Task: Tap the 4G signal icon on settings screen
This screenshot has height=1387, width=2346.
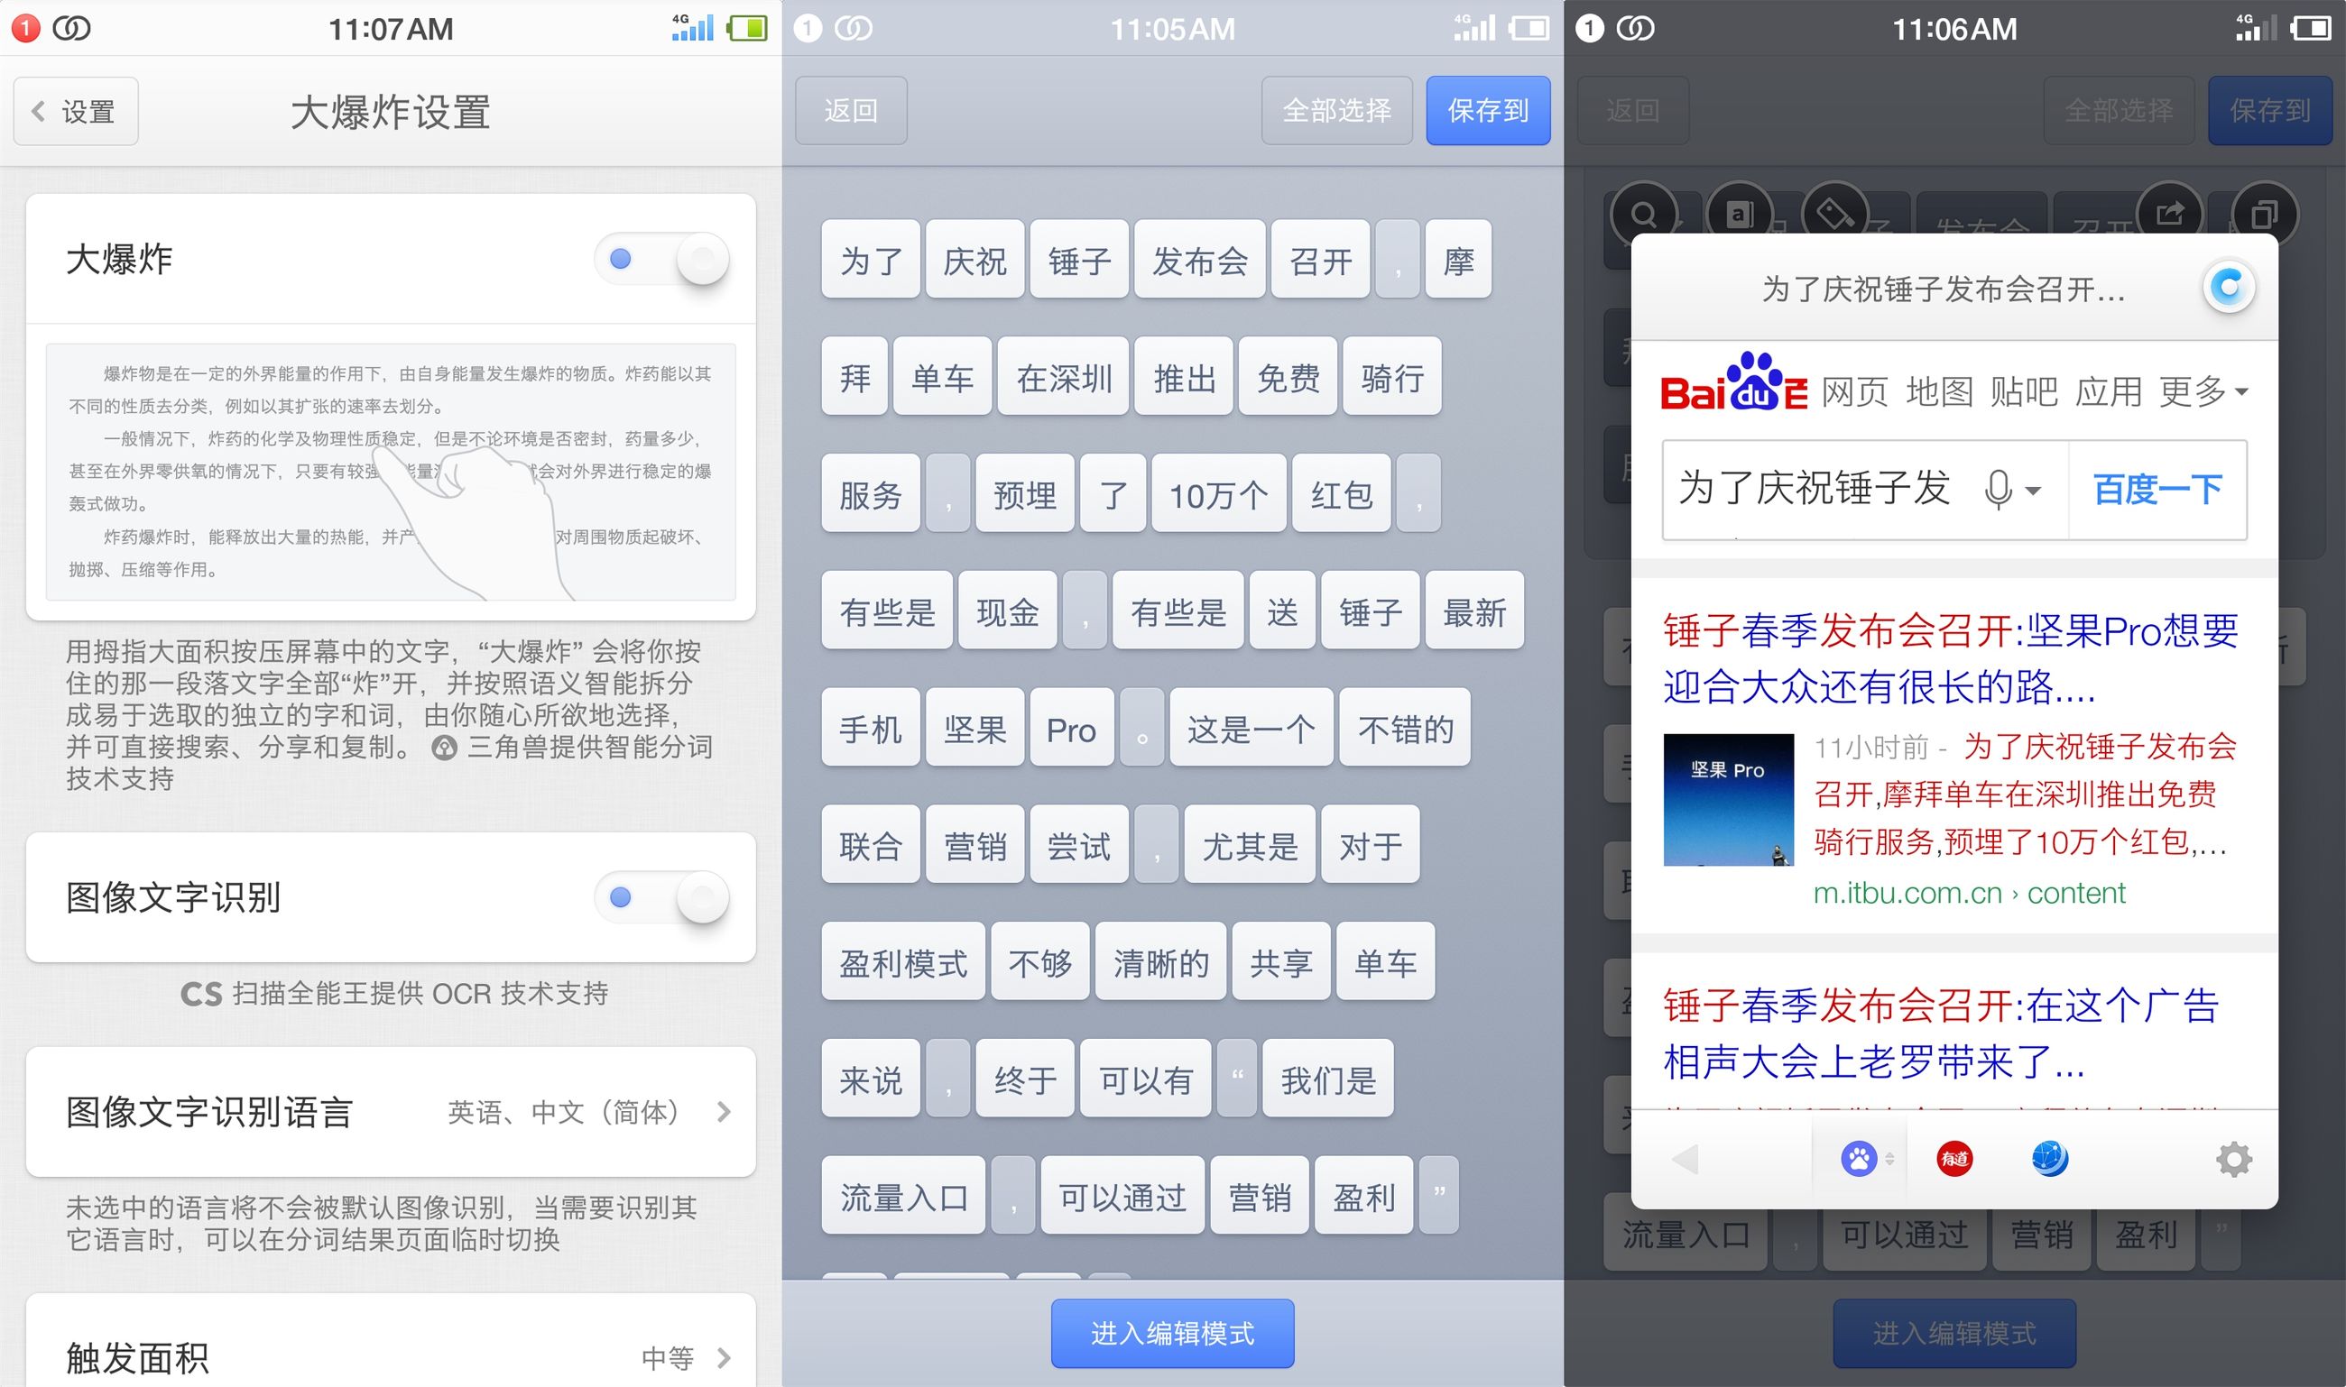Action: pyautogui.click(x=692, y=27)
